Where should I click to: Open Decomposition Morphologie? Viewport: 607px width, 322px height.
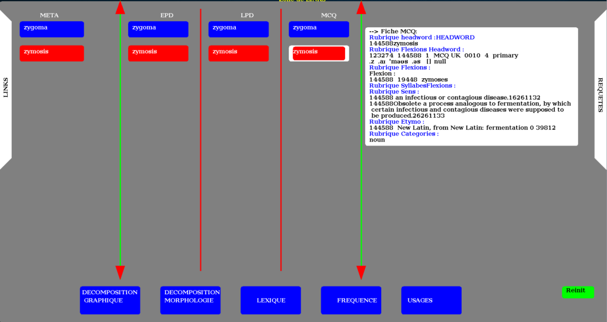(x=190, y=300)
